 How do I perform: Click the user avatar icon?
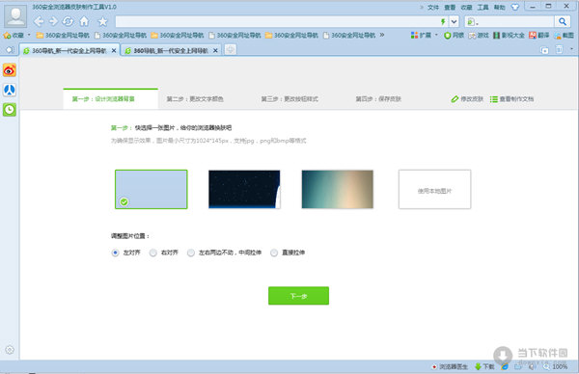tap(15, 16)
